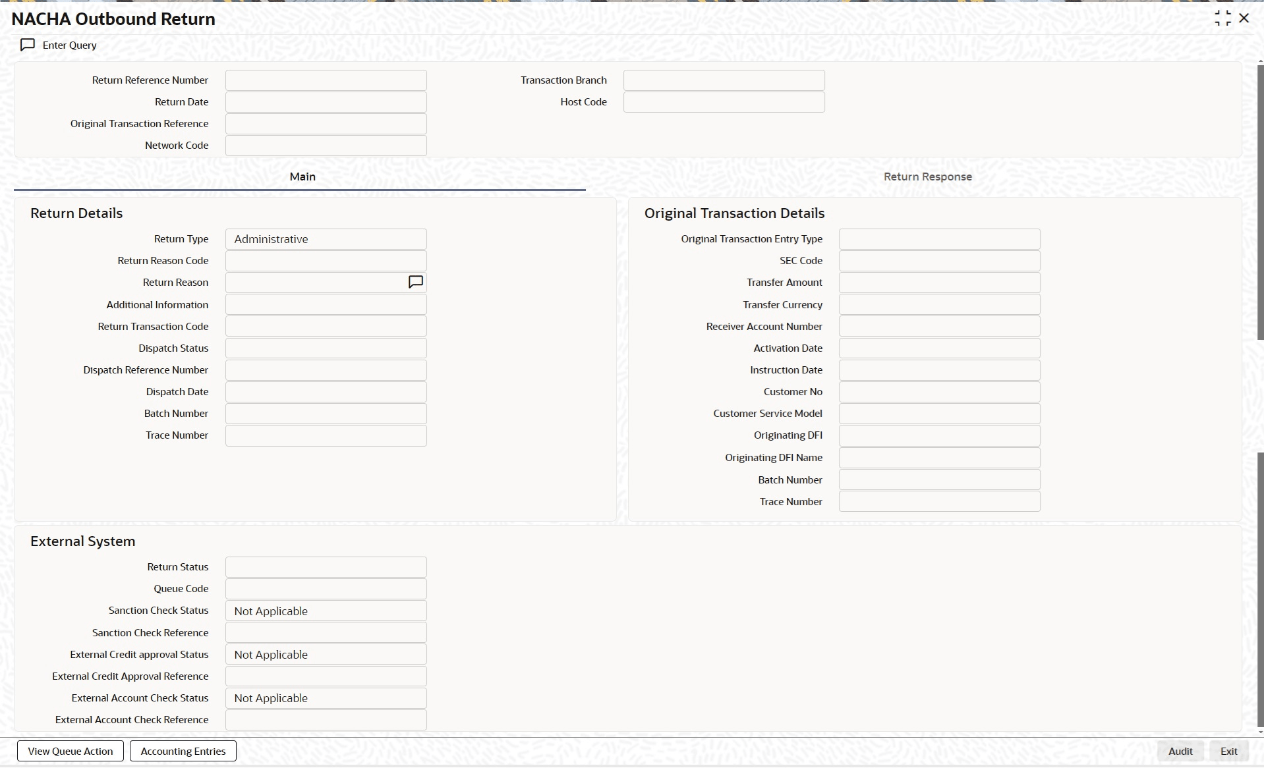Click the Exit button
This screenshot has width=1264, height=768.
[x=1229, y=751]
